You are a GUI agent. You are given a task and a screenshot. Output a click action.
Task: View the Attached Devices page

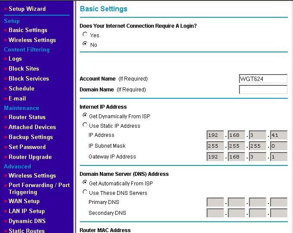click(32, 127)
